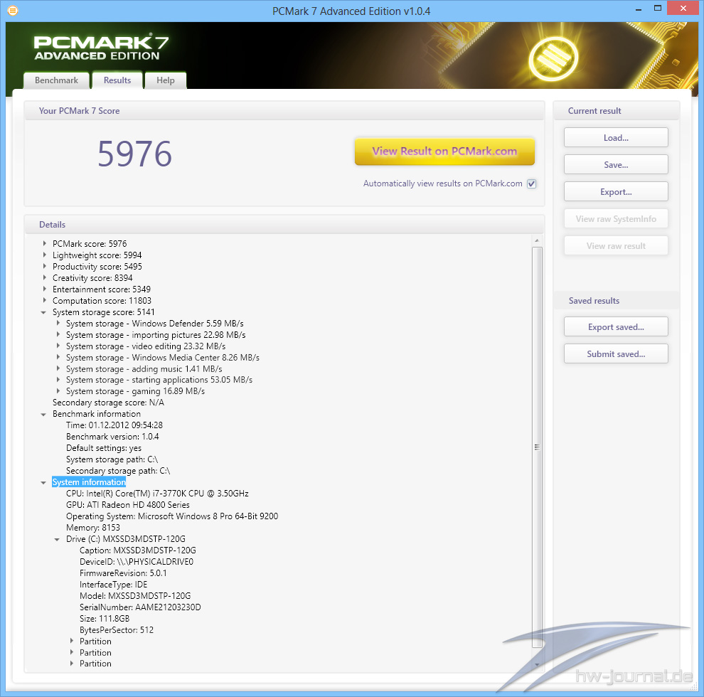Select System storage path: C:\ row
Image resolution: width=704 pixels, height=697 pixels.
pos(112,459)
